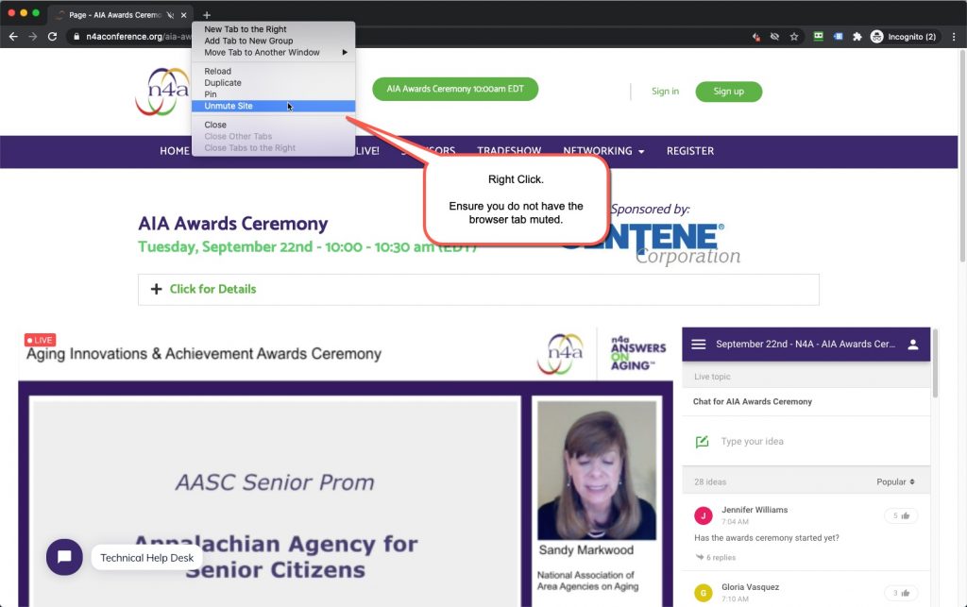Click the Sign in link

[665, 92]
